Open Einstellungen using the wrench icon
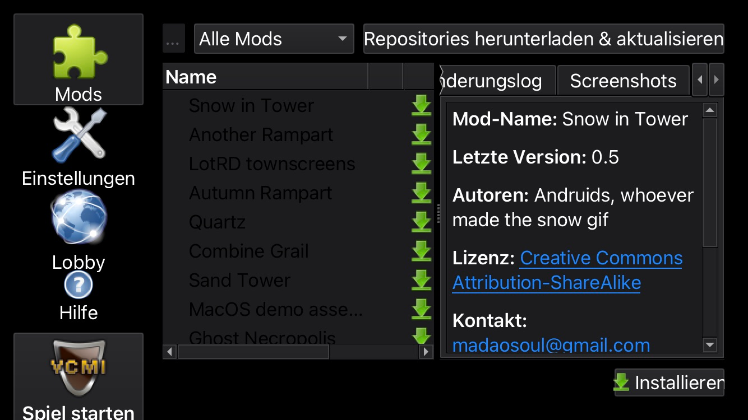The width and height of the screenshot is (748, 420). [x=79, y=134]
